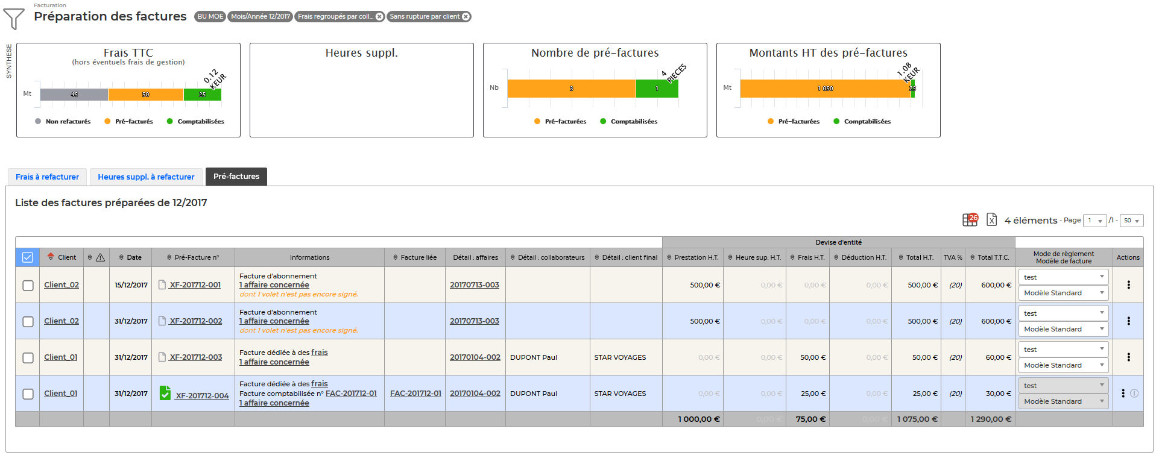Image resolution: width=1159 pixels, height=455 pixels.
Task: Open actions menu for XF-201712-002 row
Action: (x=1128, y=321)
